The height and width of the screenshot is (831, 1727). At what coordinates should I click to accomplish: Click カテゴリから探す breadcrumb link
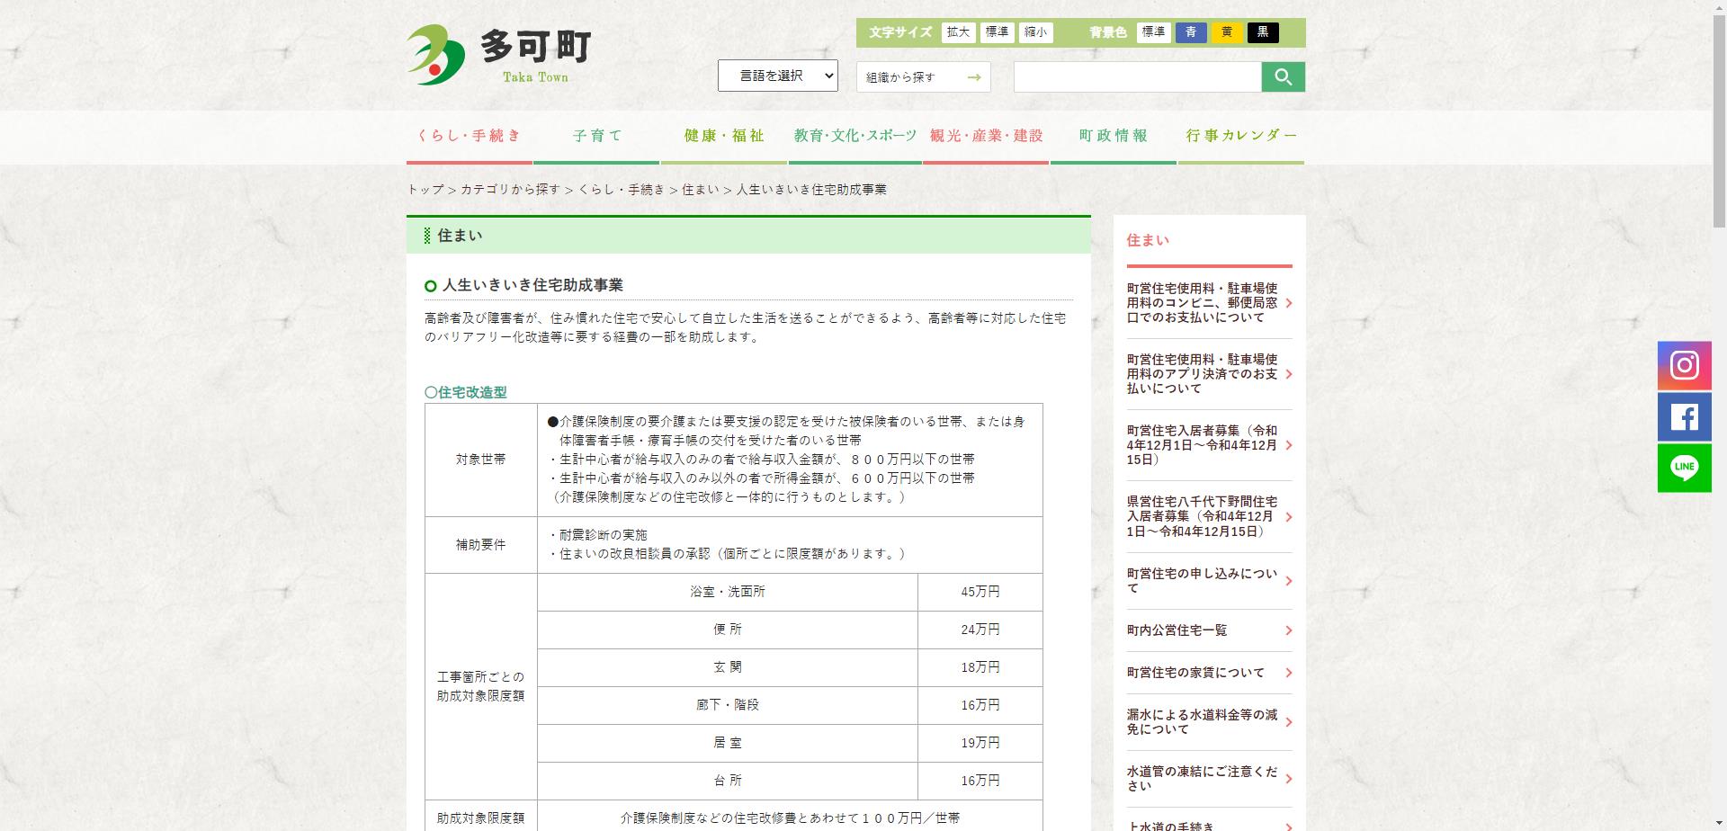pos(510,190)
